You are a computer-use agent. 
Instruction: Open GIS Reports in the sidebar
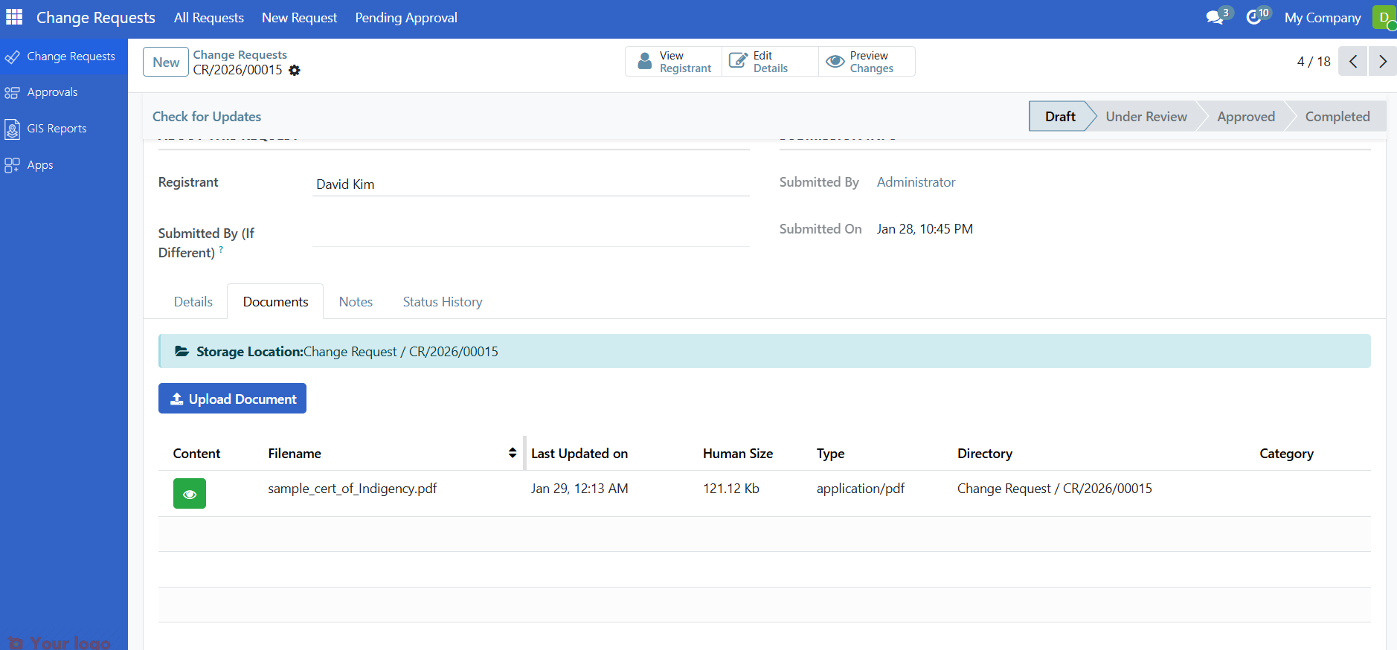(x=57, y=129)
